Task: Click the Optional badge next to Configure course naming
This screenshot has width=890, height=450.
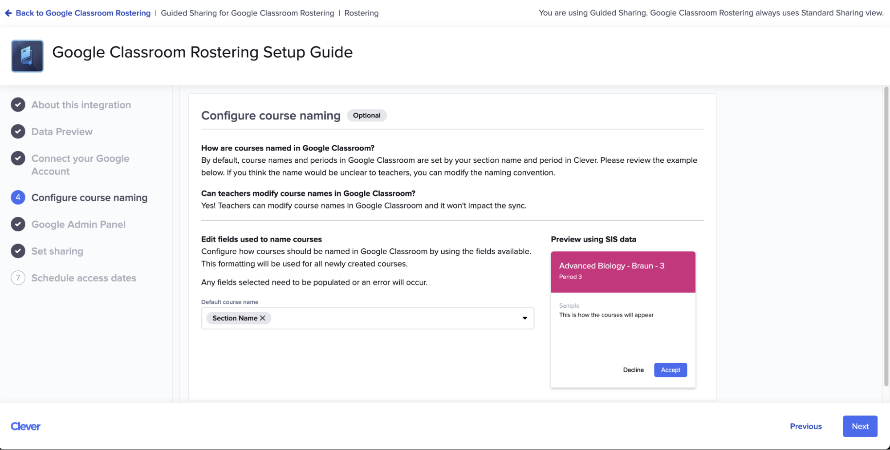Action: [366, 115]
